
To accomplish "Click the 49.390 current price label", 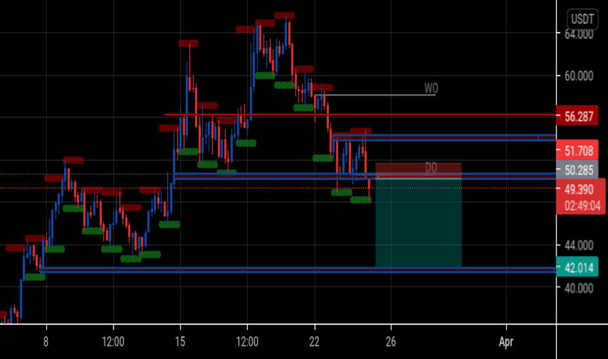I will click(579, 189).
